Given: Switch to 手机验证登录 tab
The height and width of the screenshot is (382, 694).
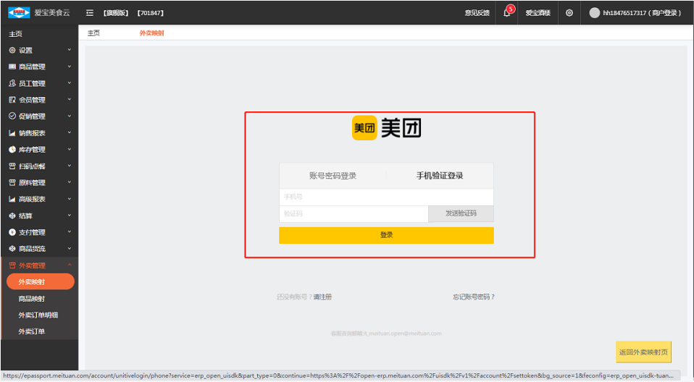Looking at the screenshot, I should tap(440, 176).
